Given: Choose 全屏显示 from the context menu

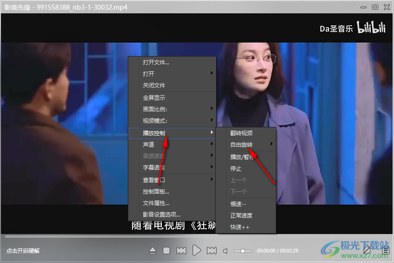Looking at the screenshot, I should tap(154, 97).
